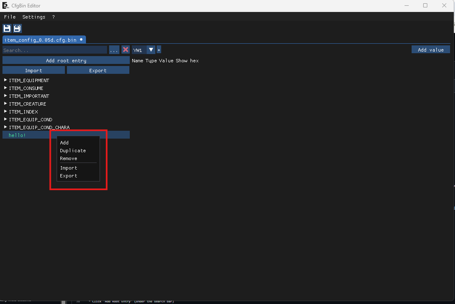Click inside the Search field
The height and width of the screenshot is (304, 455).
point(54,49)
